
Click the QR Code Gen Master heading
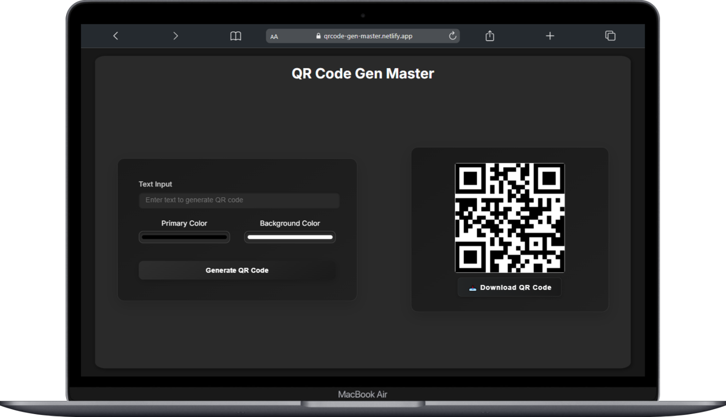point(363,73)
